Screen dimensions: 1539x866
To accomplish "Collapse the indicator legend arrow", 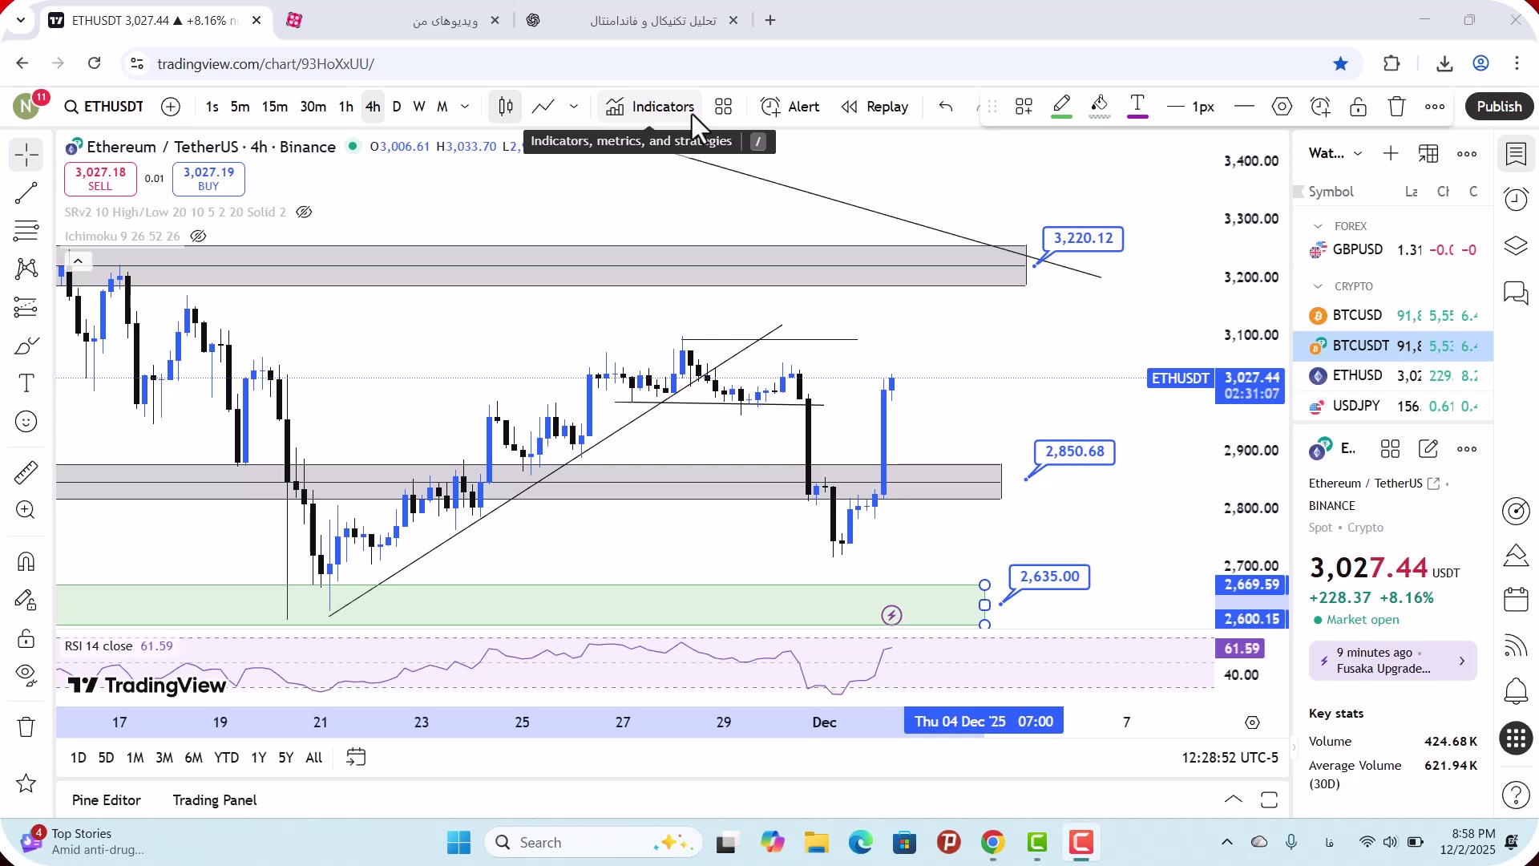I will (78, 261).
